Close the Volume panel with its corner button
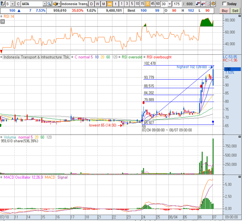Screen dimensions: 242x221 240,137
